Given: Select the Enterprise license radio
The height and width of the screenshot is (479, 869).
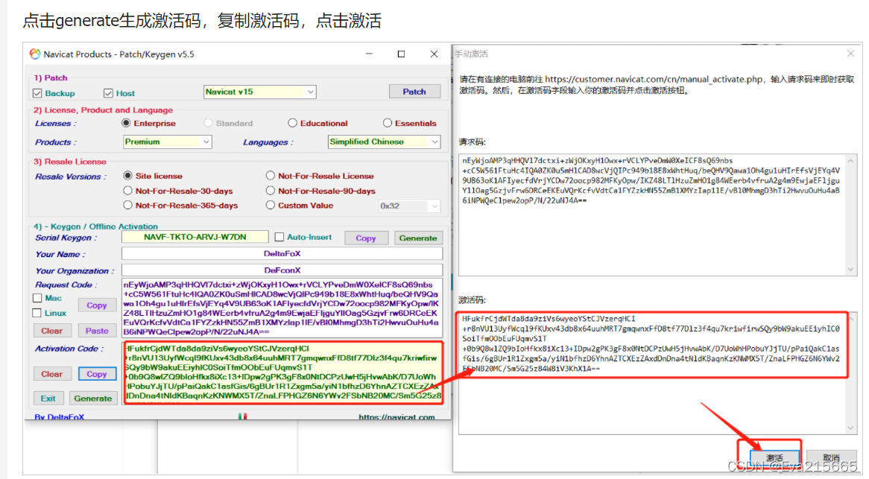Looking at the screenshot, I should 127,123.
